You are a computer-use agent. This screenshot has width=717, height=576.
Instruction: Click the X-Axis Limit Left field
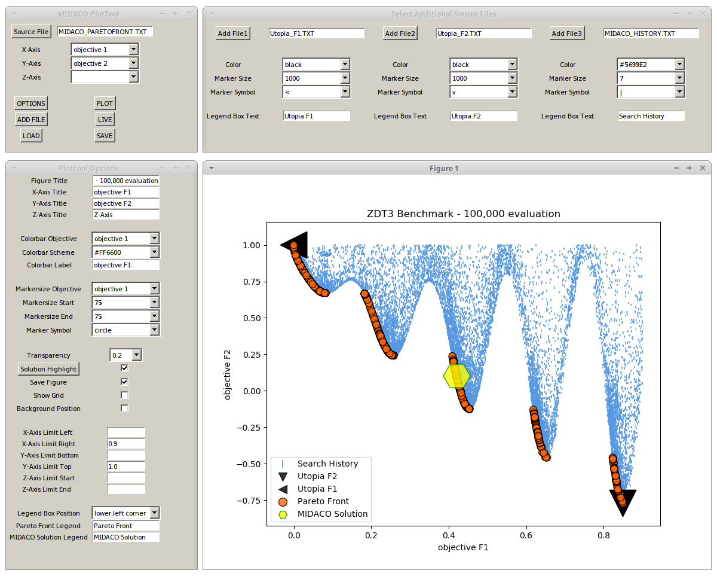point(126,432)
